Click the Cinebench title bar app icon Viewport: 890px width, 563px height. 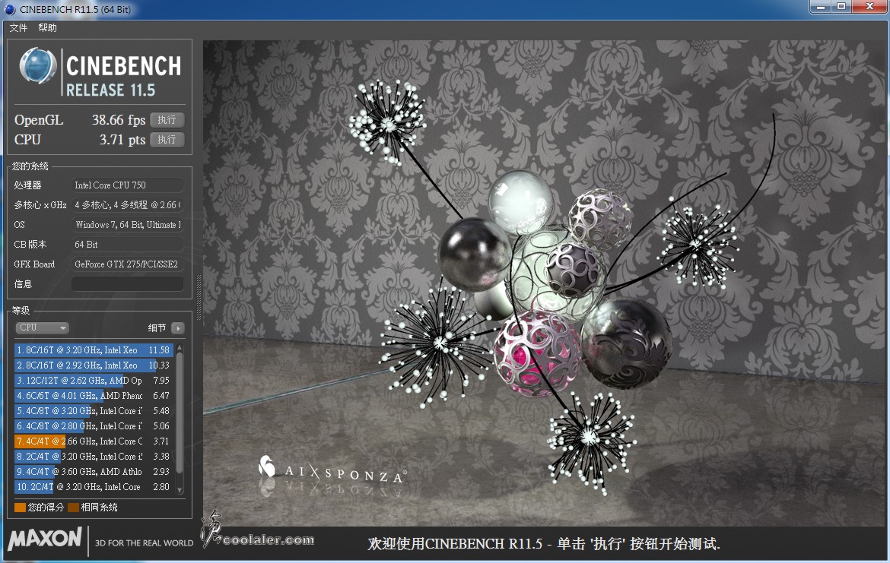point(10,9)
